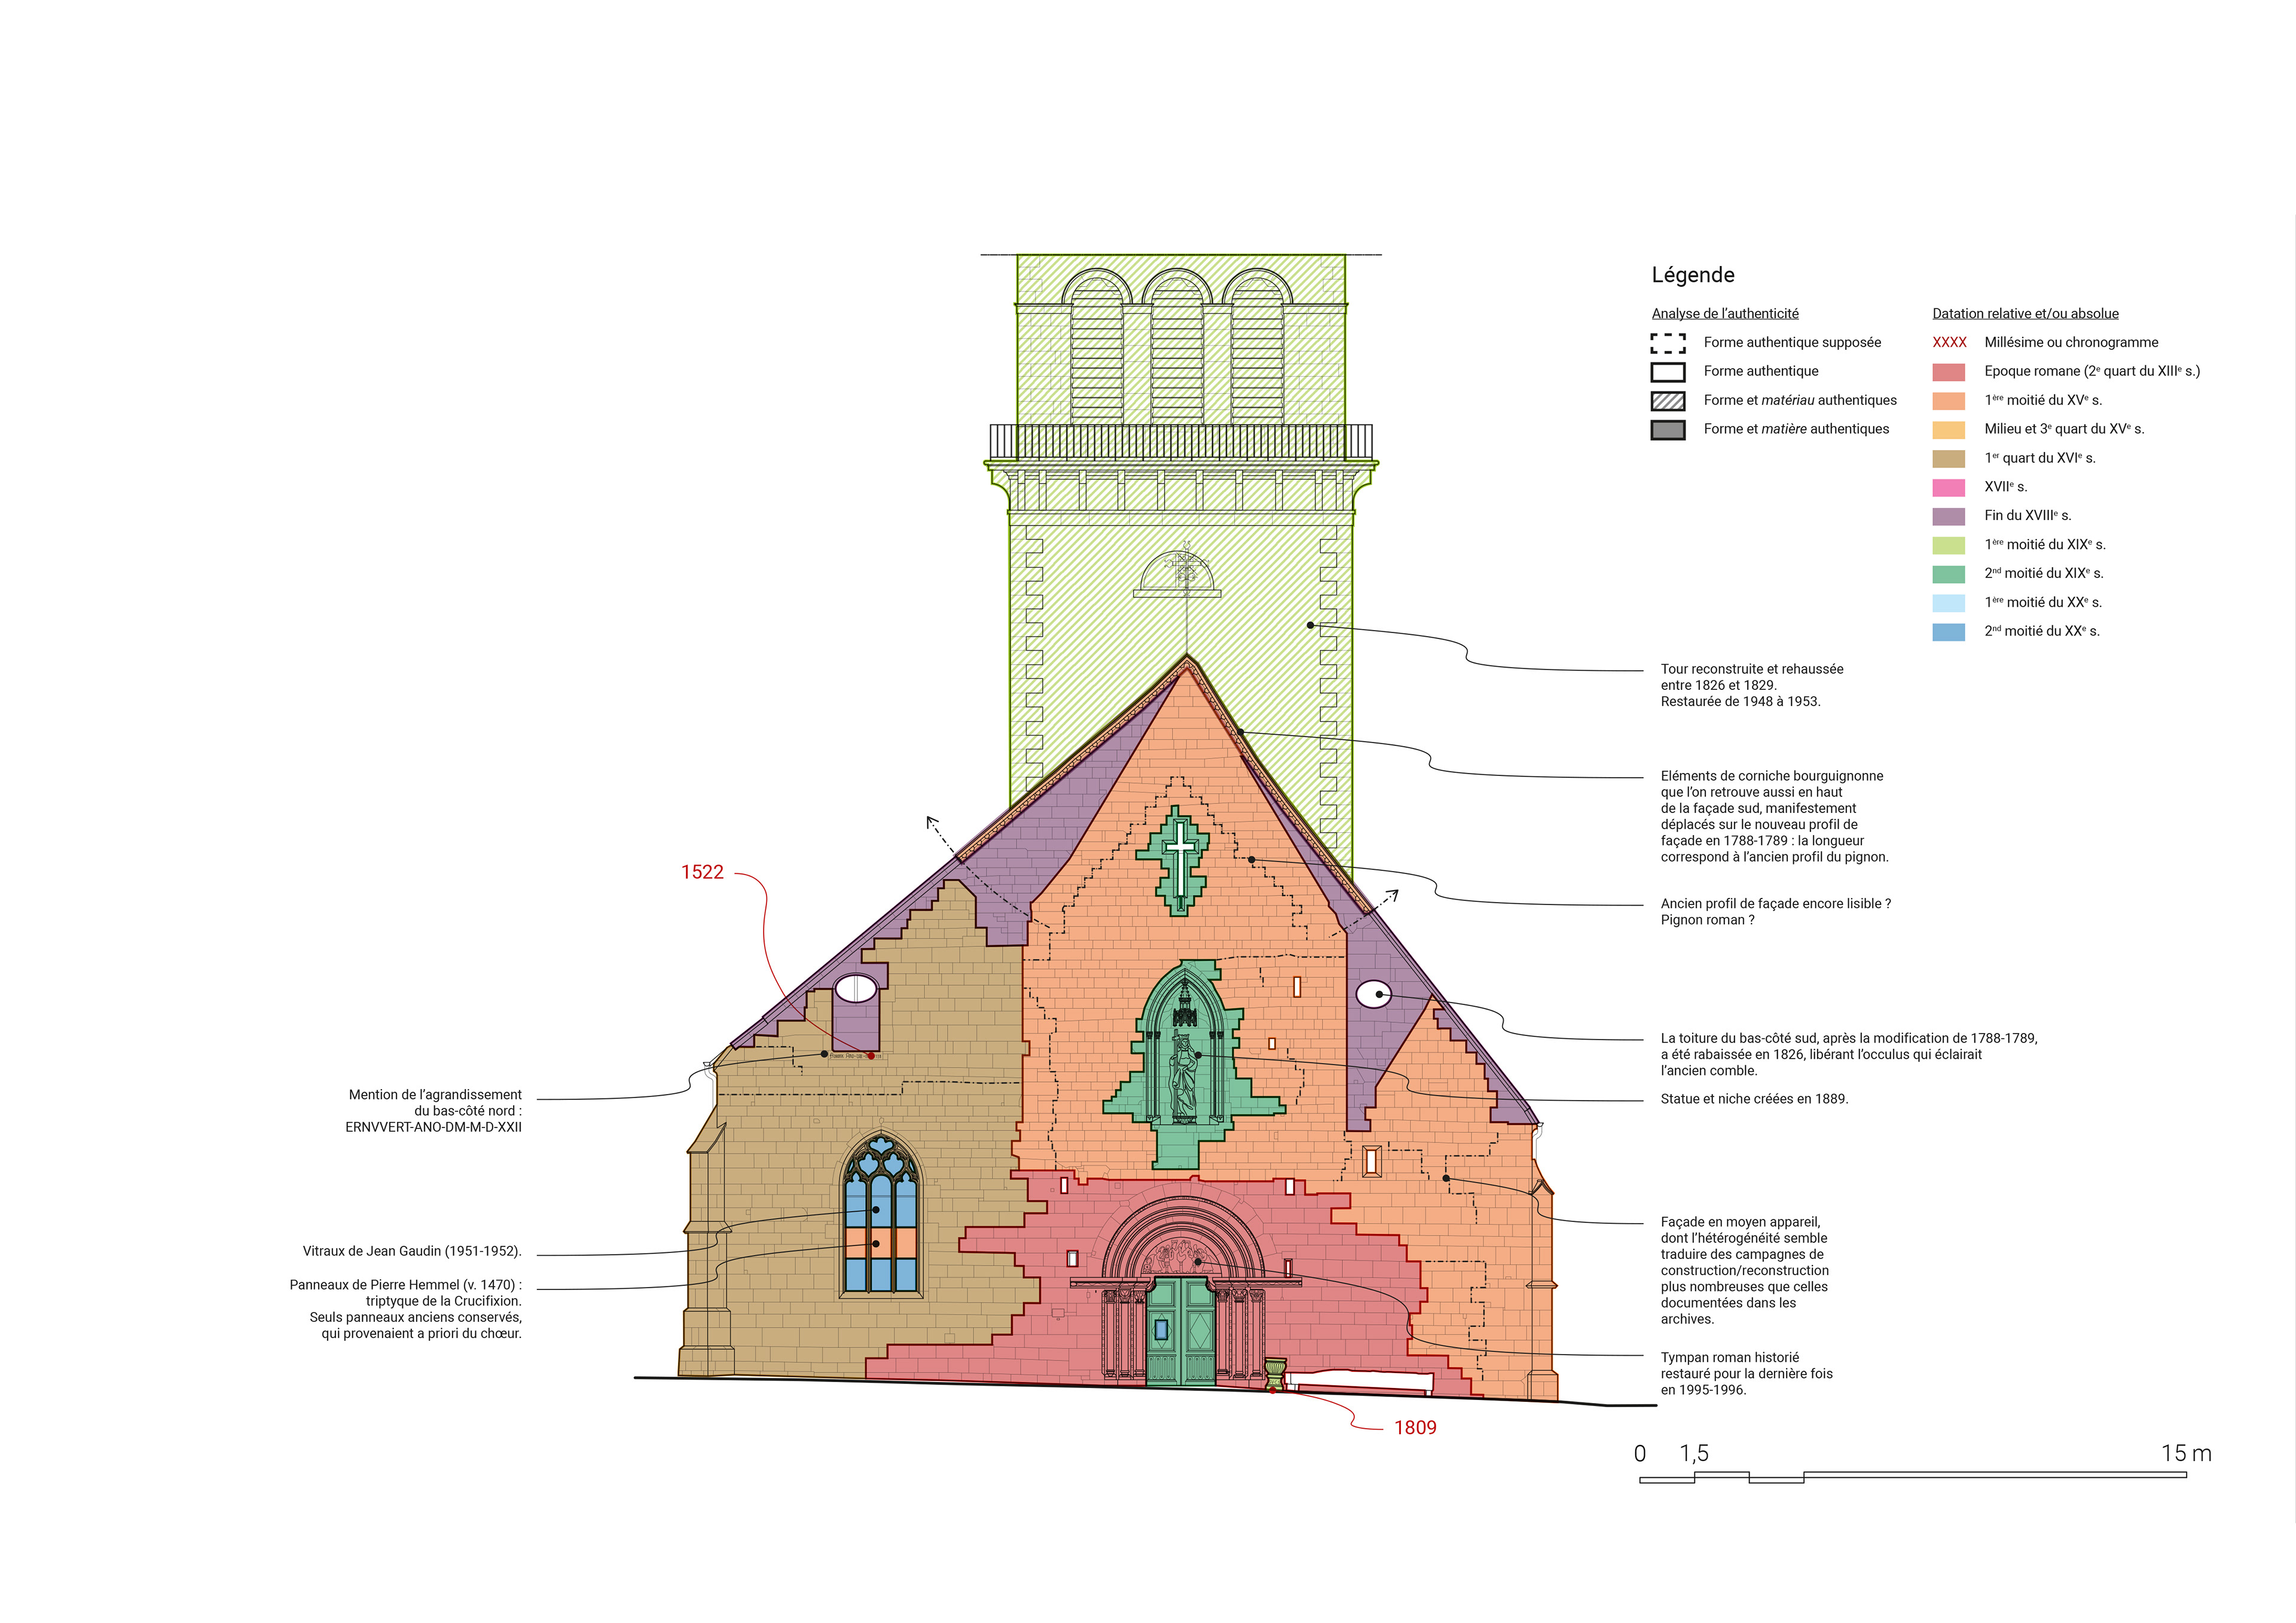Select the 'Fin du XVIIIe s.' purple swatch
This screenshot has height=1623, width=2296.
pos(1948,517)
